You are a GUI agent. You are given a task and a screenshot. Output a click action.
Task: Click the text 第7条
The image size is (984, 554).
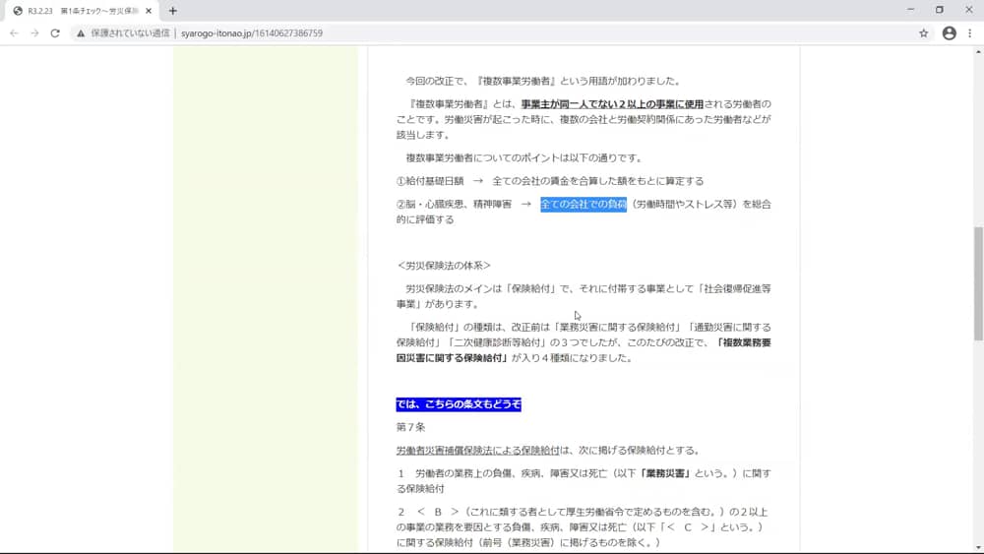click(410, 427)
